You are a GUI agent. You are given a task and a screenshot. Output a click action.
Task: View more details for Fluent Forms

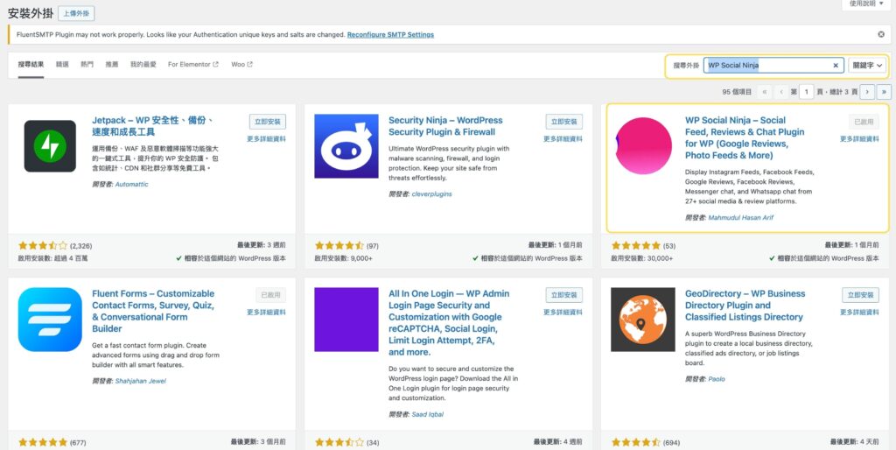point(266,313)
